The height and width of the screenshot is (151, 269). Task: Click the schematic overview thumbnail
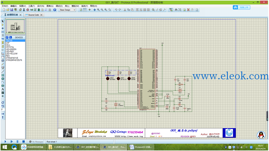point(16,26)
